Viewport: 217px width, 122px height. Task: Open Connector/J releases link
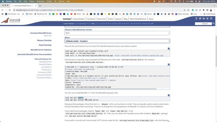pyautogui.click(x=46, y=70)
